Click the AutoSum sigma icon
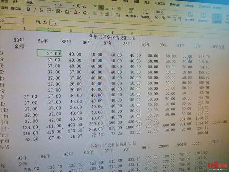The image size is (229, 172). pyautogui.click(x=227, y=18)
